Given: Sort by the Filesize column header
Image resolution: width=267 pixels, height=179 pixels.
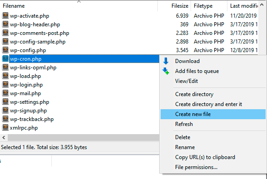Looking at the screenshot, I should 174,6.
